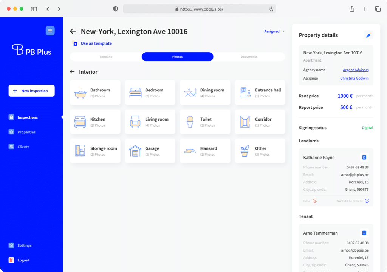Click the Mansard roof icon
Image resolution: width=387 pixels, height=272 pixels.
click(190, 151)
